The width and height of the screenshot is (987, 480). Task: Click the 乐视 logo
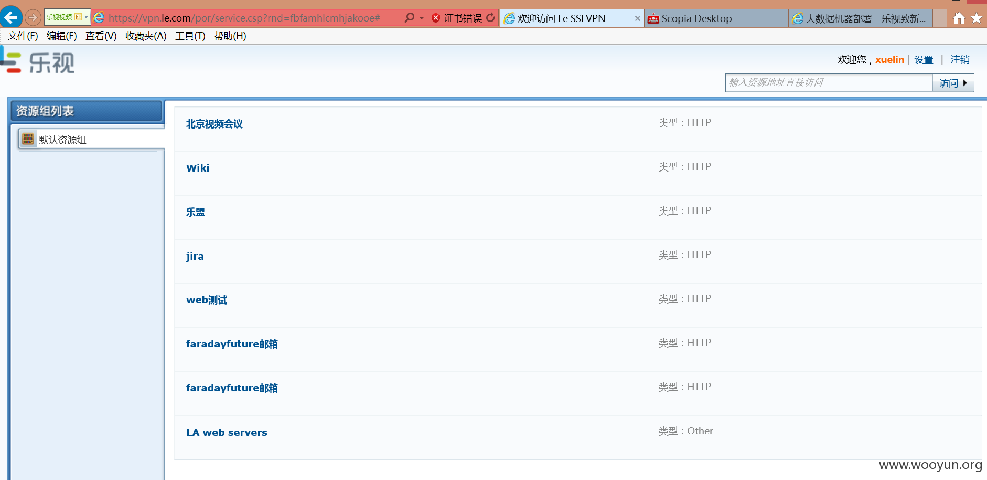point(37,62)
